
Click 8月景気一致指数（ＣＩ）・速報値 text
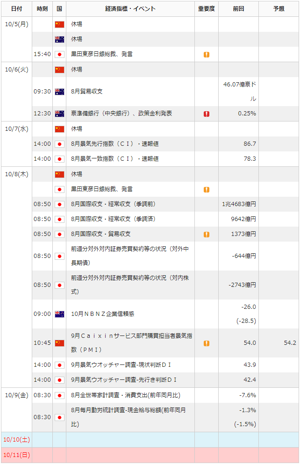pos(115,159)
